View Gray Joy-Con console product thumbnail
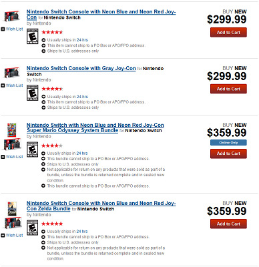The width and height of the screenshot is (259, 267). pos(12,72)
